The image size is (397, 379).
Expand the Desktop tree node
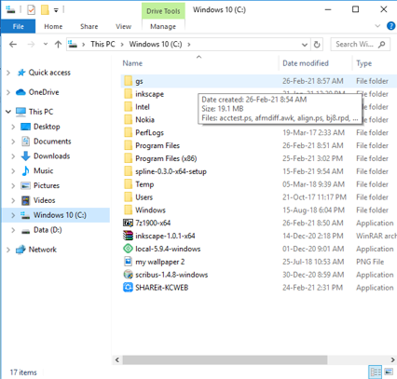coord(13,127)
